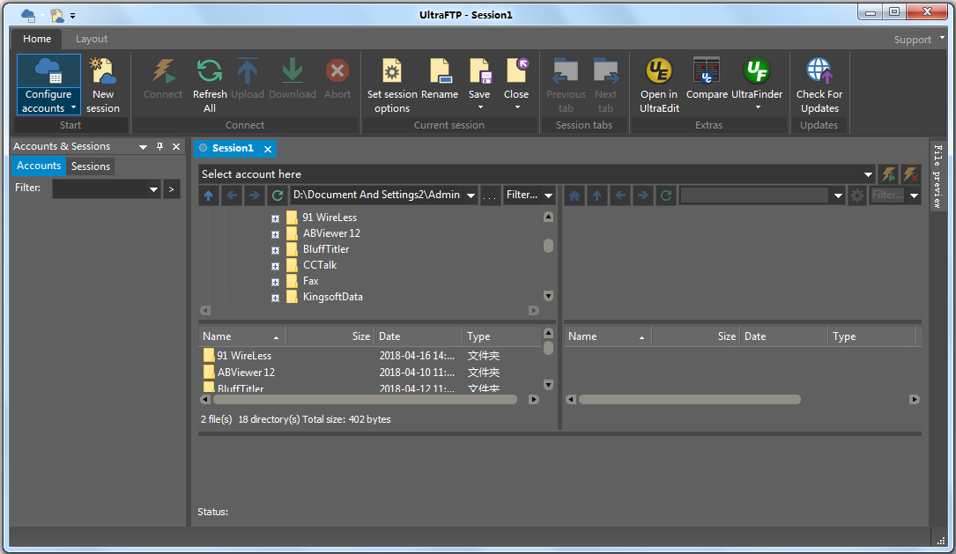The width and height of the screenshot is (956, 554).
Task: Switch to the Sessions tab
Action: pyautogui.click(x=91, y=166)
